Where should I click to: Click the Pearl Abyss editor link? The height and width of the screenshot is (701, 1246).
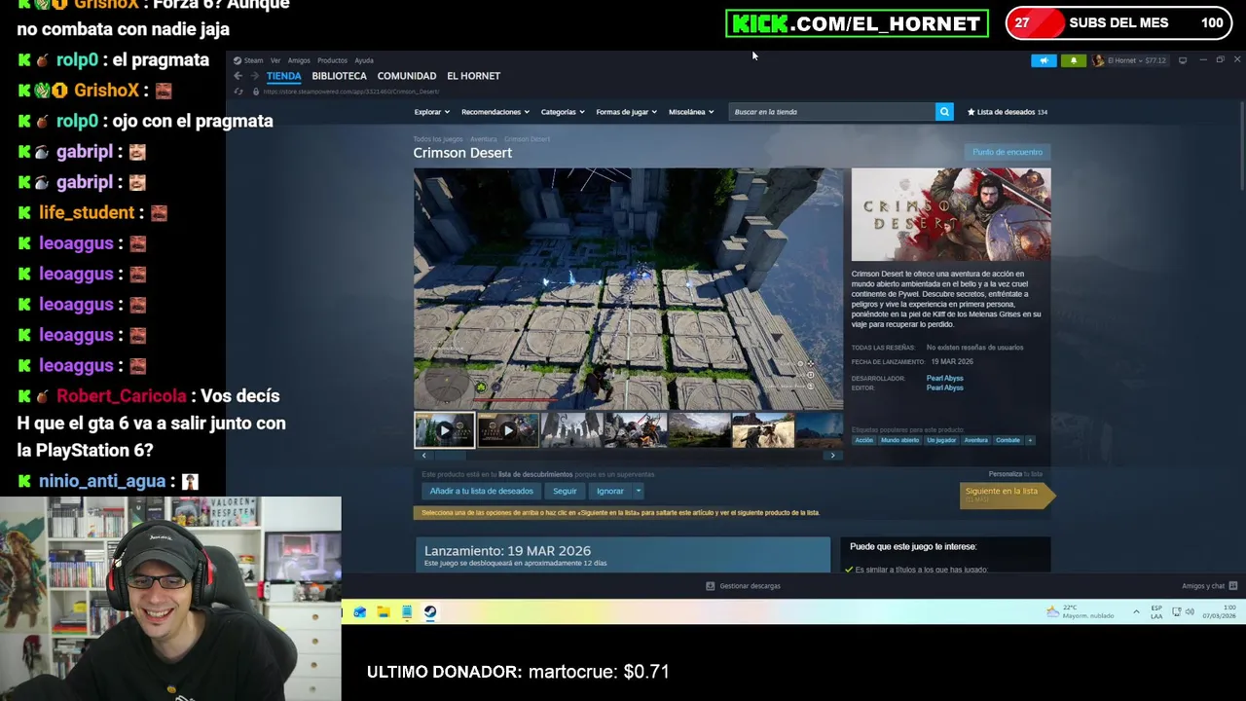(x=944, y=387)
